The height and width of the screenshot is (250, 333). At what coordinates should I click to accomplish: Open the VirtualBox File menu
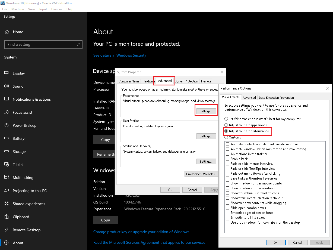[5, 9]
